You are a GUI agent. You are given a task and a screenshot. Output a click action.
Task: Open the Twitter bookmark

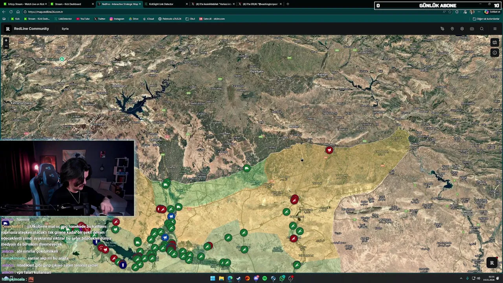tap(100, 19)
